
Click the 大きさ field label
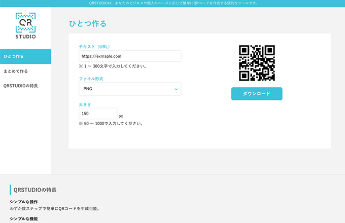(x=85, y=104)
